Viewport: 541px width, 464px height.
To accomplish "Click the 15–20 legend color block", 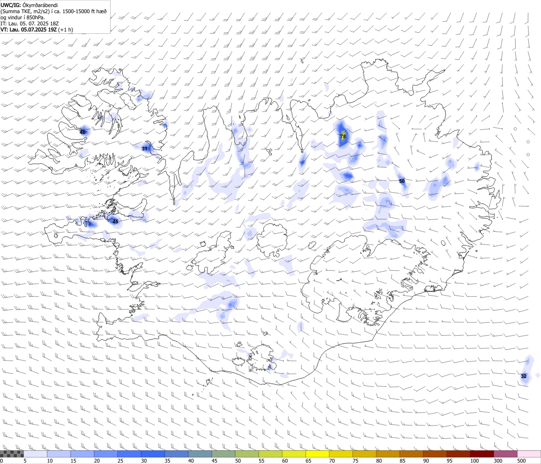I will tap(82, 454).
